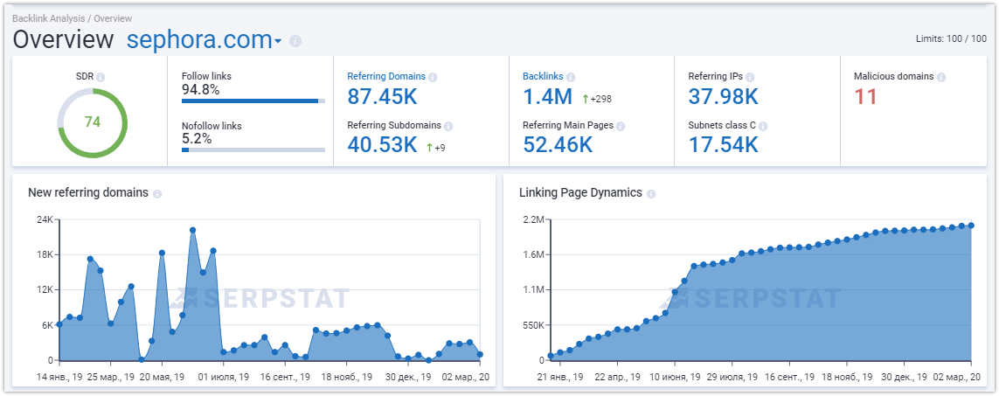
Task: Click the Referring Main Pages info icon
Action: click(621, 126)
